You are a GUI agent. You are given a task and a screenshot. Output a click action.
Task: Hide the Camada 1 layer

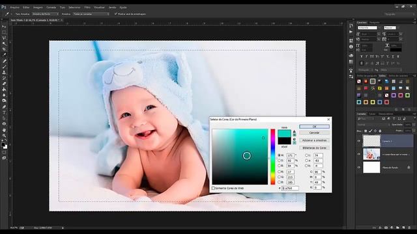tap(359, 141)
